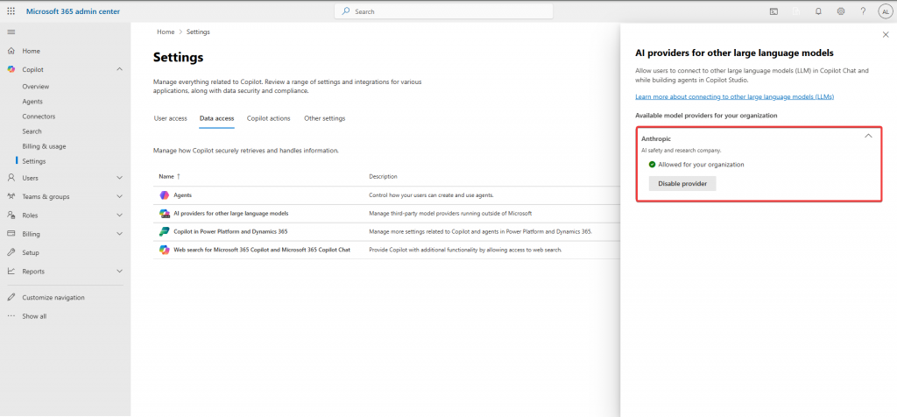Click the Copilot logo icon in sidebar
The image size is (897, 417).
tap(11, 69)
